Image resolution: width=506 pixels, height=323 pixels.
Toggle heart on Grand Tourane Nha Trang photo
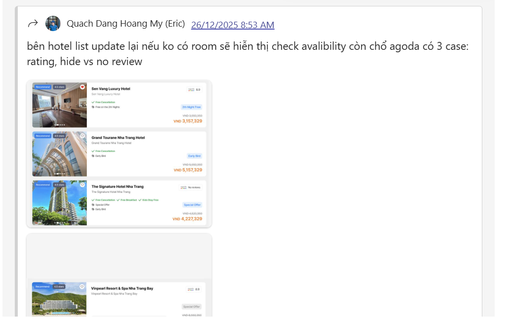[82, 136]
